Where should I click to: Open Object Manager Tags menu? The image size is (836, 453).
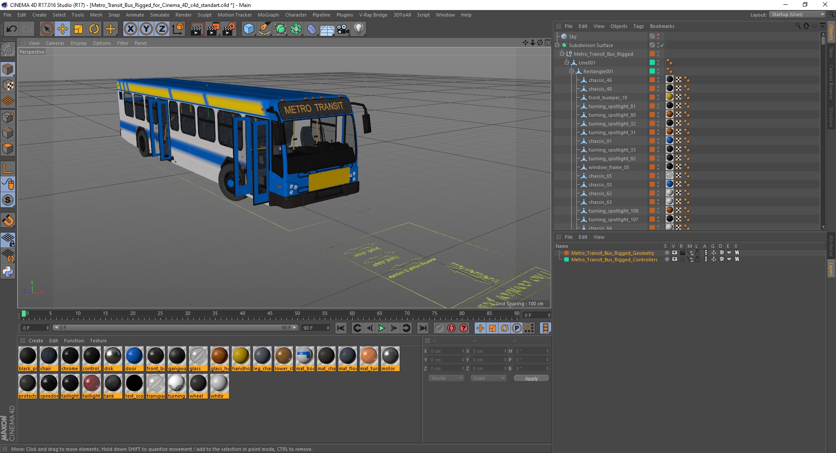[x=638, y=26]
